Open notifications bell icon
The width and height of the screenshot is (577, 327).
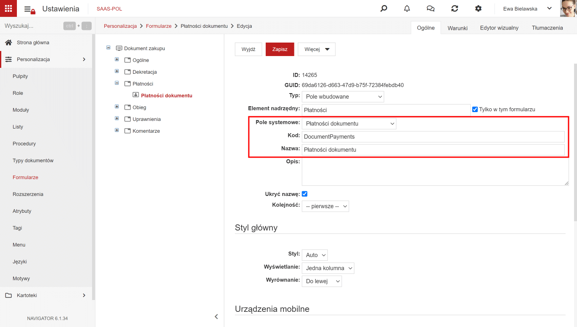407,8
